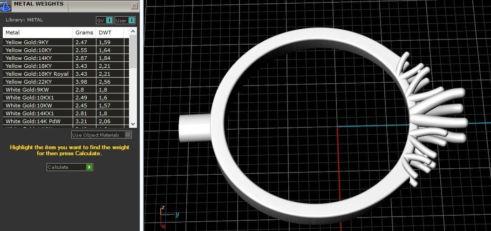Click the metal list scroll down arrow
This screenshot has height=231, width=491.
(133, 124)
